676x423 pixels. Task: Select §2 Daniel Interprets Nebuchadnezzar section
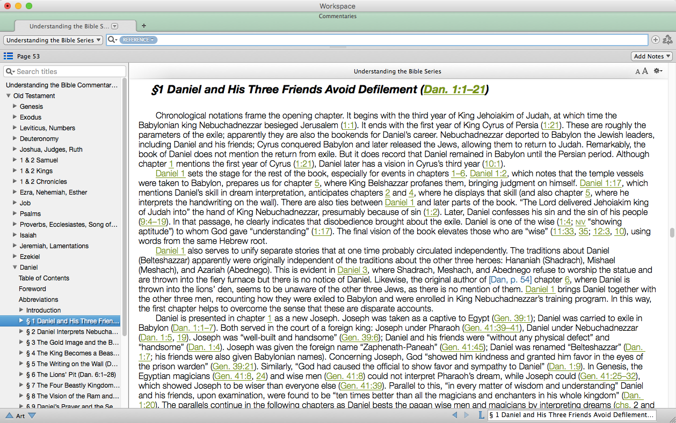72,332
